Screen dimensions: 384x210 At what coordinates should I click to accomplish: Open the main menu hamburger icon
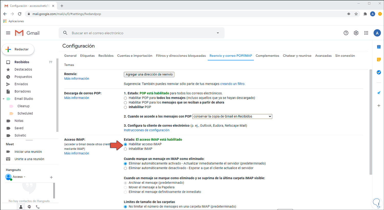click(8, 33)
